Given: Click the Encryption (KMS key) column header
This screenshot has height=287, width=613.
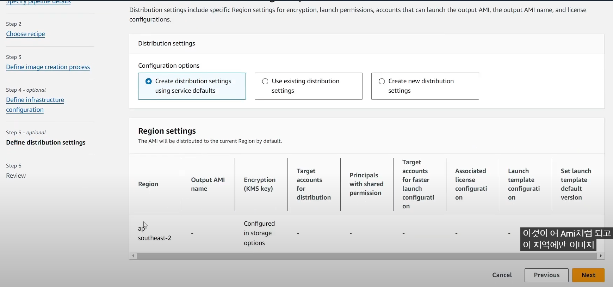Looking at the screenshot, I should tap(260, 184).
